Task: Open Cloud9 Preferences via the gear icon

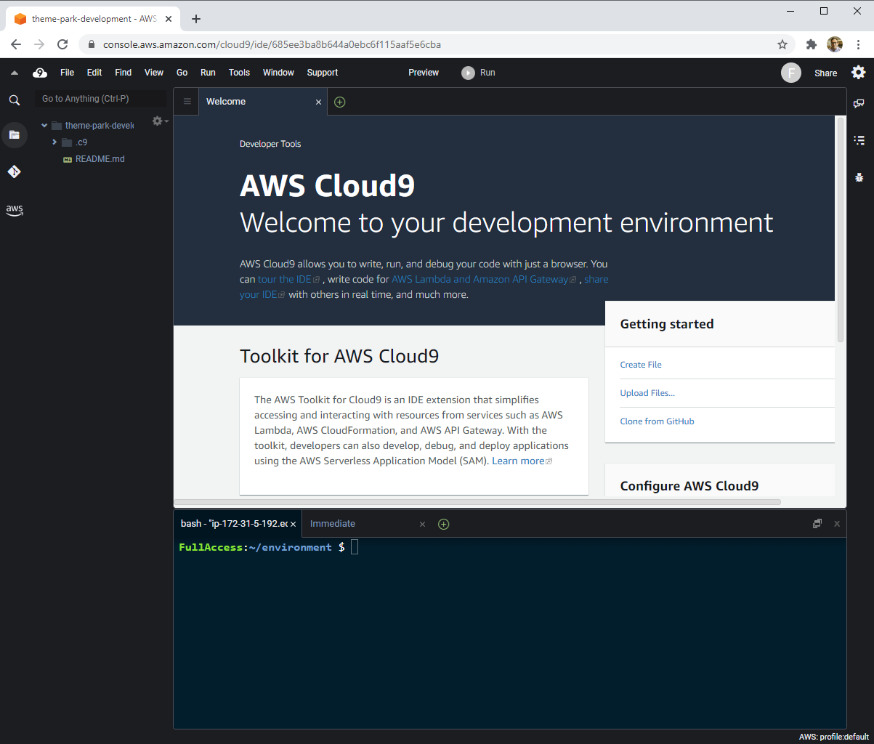Action: point(859,73)
